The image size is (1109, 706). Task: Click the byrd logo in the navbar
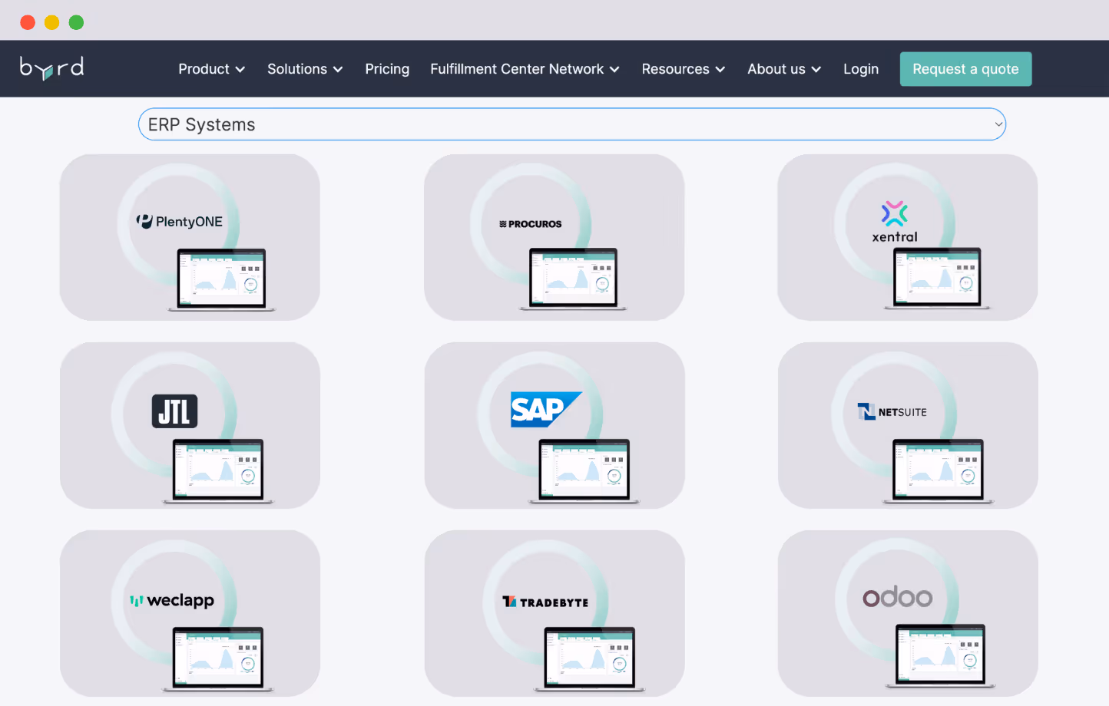coord(51,68)
